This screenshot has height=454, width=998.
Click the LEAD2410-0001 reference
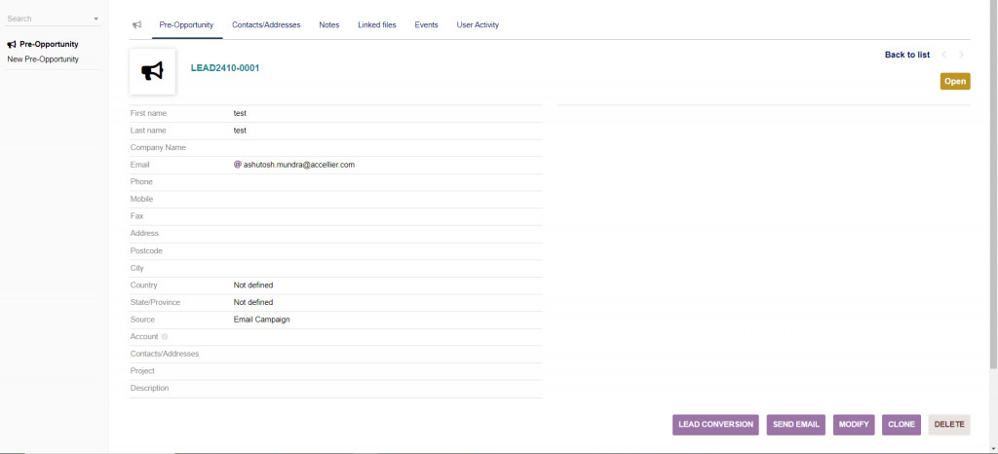click(225, 68)
